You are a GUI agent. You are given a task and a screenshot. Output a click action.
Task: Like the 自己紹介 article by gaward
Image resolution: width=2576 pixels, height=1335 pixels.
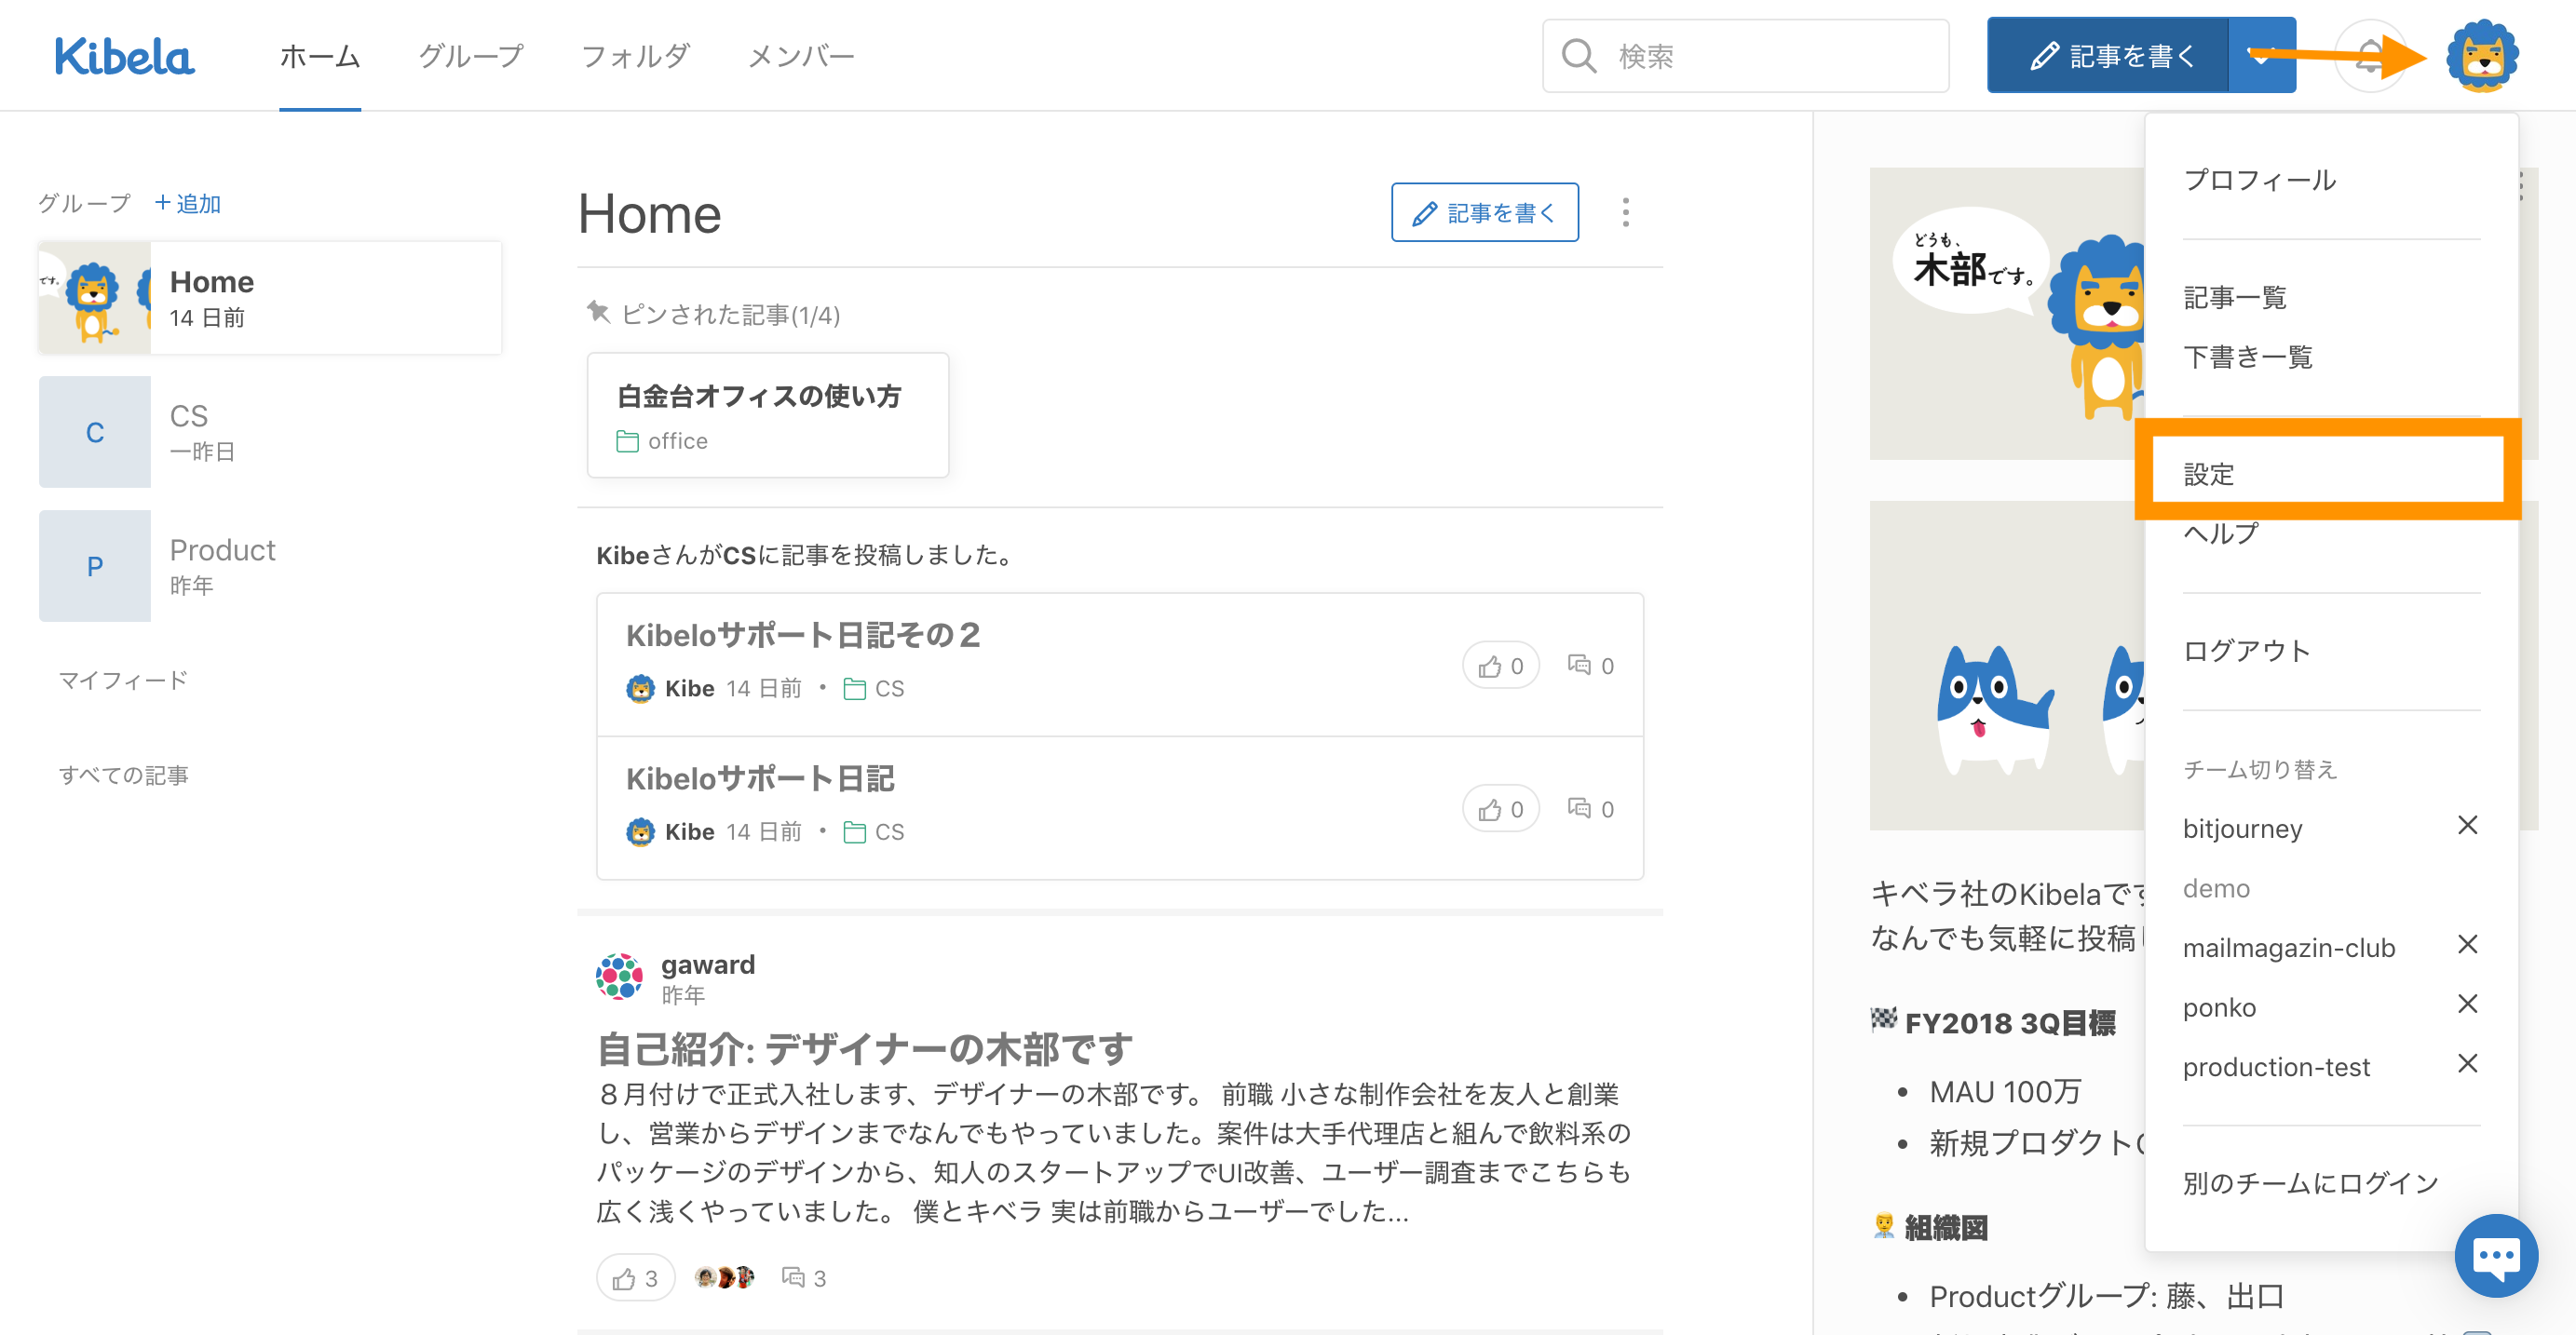(x=635, y=1278)
